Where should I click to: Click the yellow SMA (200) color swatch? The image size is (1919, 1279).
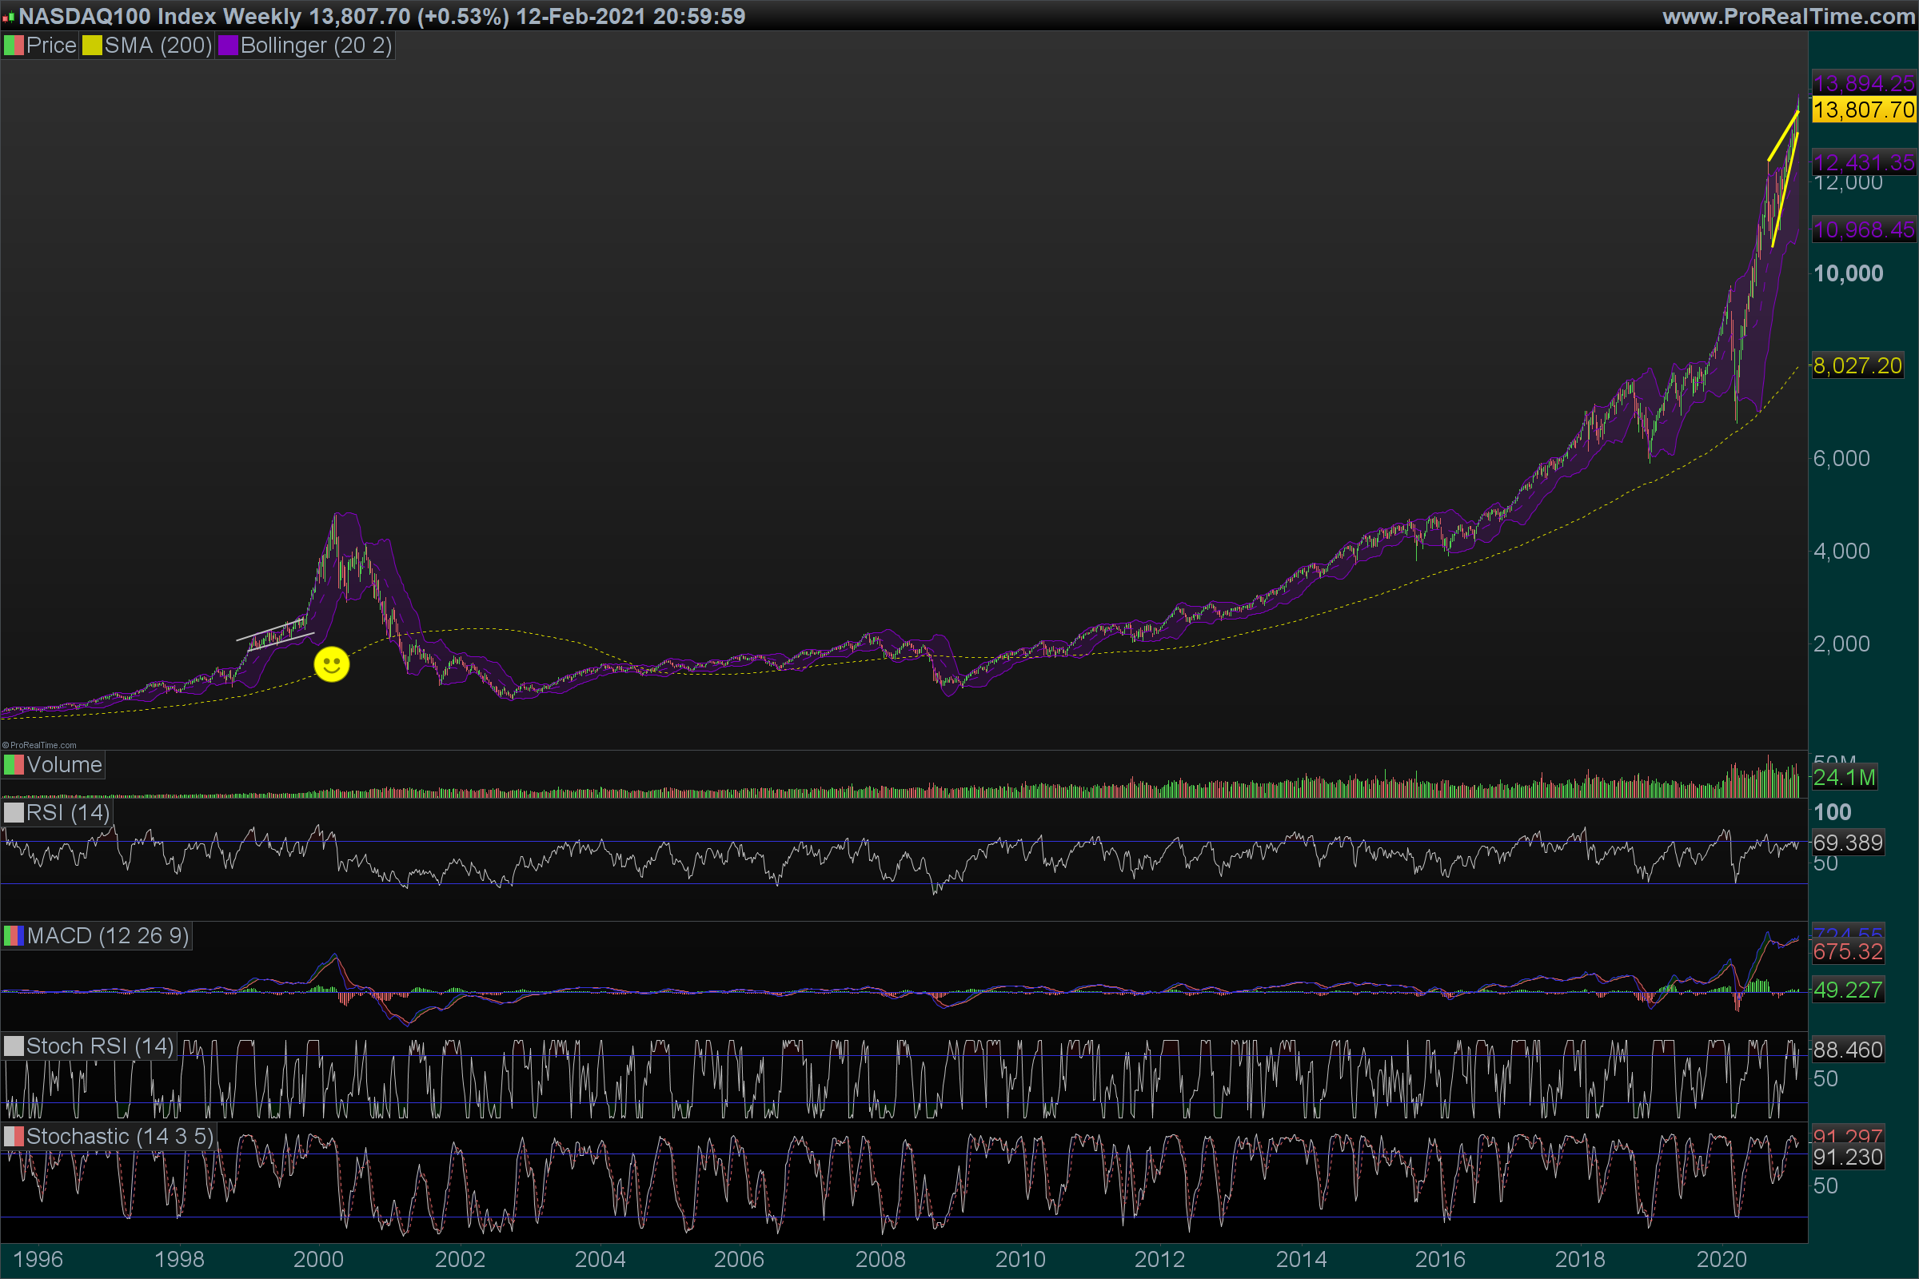click(x=92, y=46)
